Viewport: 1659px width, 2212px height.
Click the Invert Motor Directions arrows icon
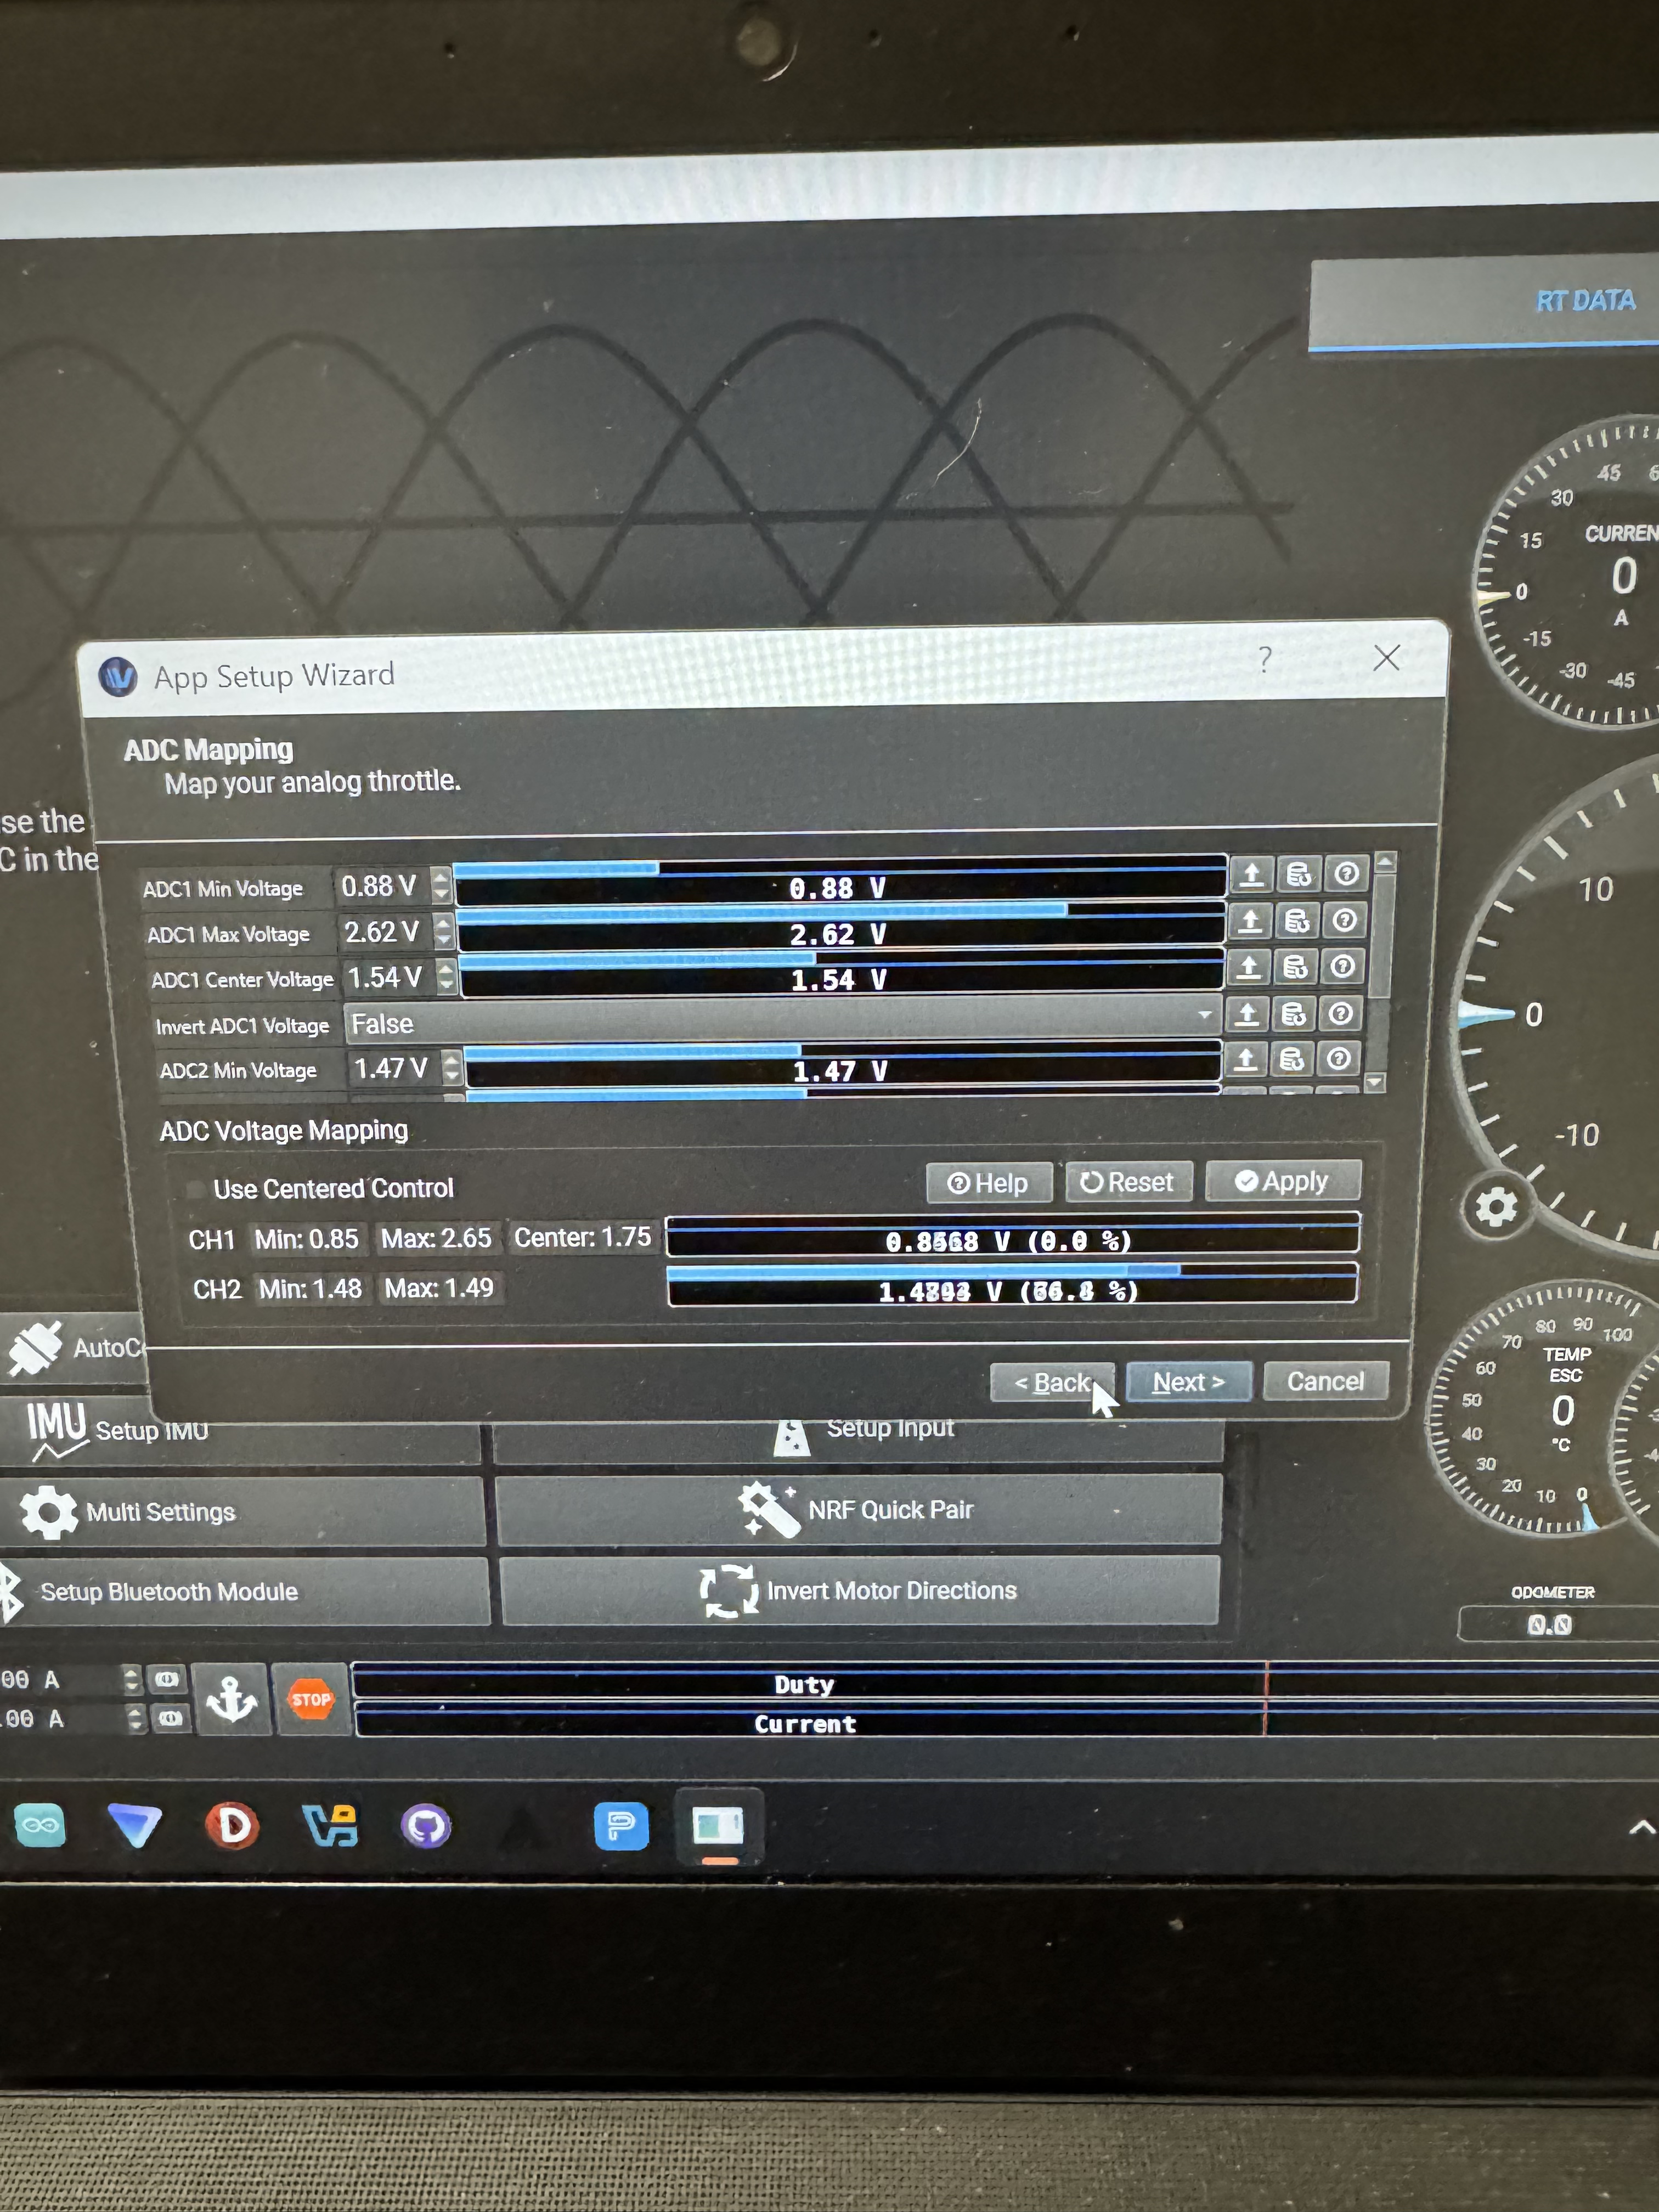pyautogui.click(x=729, y=1591)
